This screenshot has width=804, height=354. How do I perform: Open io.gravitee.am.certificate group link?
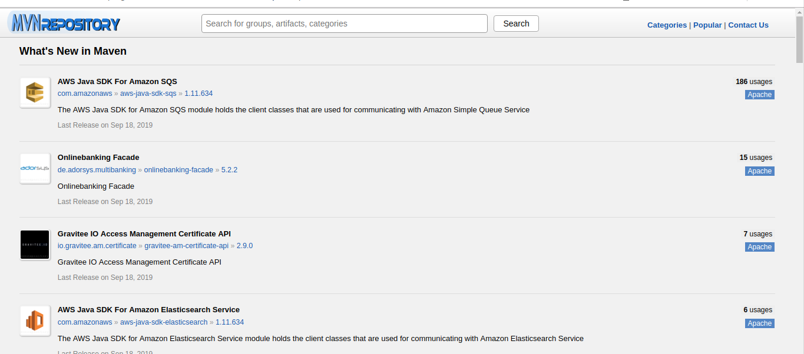coord(97,246)
